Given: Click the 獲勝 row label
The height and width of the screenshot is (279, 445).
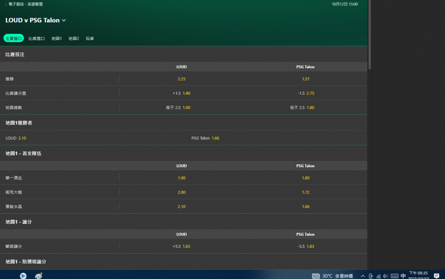Looking at the screenshot, I should [9, 79].
